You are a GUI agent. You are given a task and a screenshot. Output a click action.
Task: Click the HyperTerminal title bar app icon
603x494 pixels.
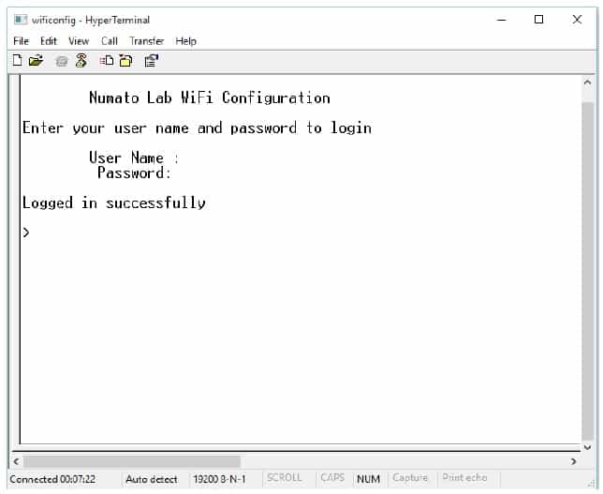(19, 20)
